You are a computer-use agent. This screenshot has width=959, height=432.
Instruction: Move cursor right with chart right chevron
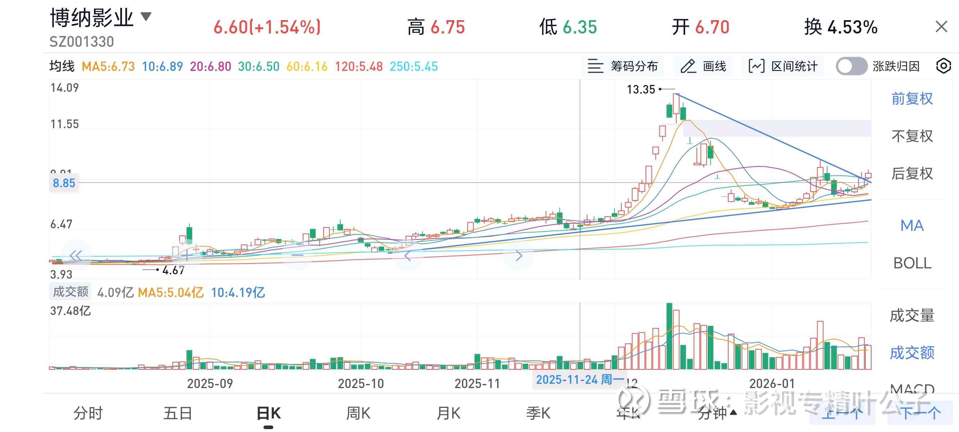point(519,256)
